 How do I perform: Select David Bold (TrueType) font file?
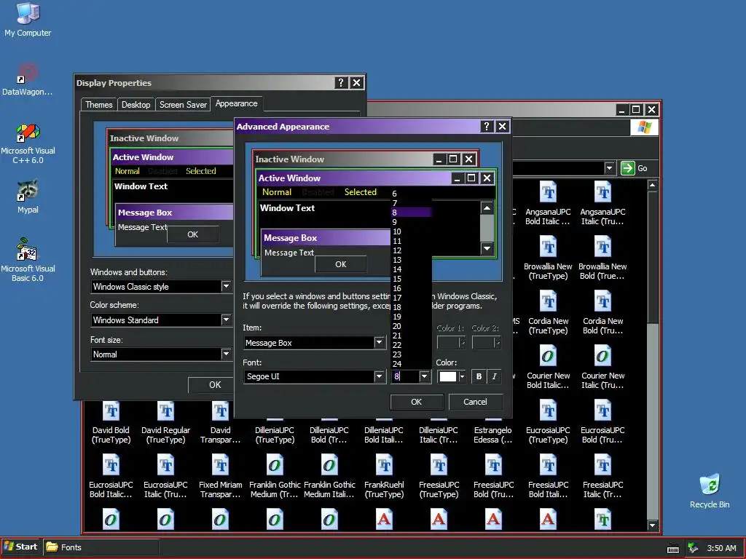pos(111,423)
